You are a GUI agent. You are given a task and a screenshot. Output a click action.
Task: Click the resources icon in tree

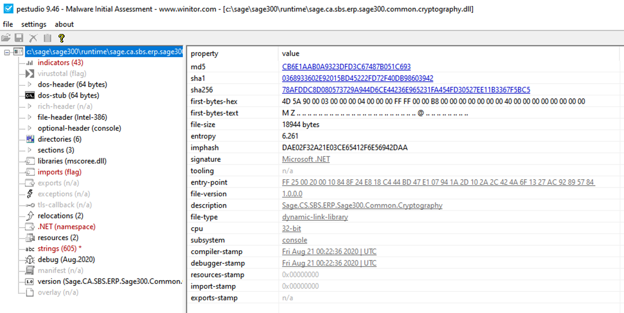click(x=30, y=238)
